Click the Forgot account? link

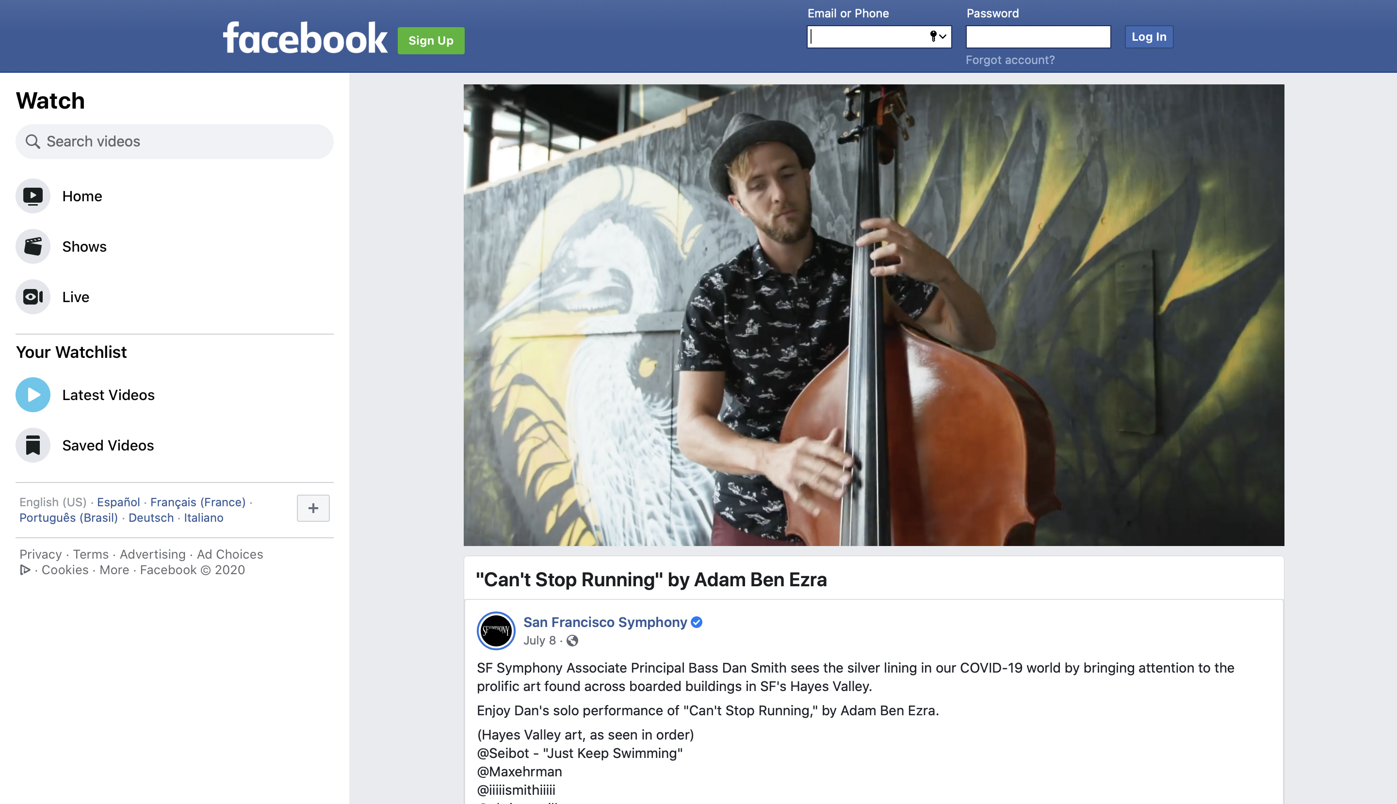(x=1010, y=60)
